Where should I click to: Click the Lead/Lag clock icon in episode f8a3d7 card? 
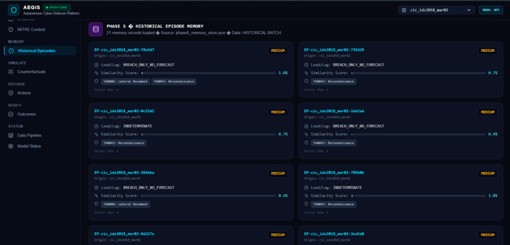96,65
